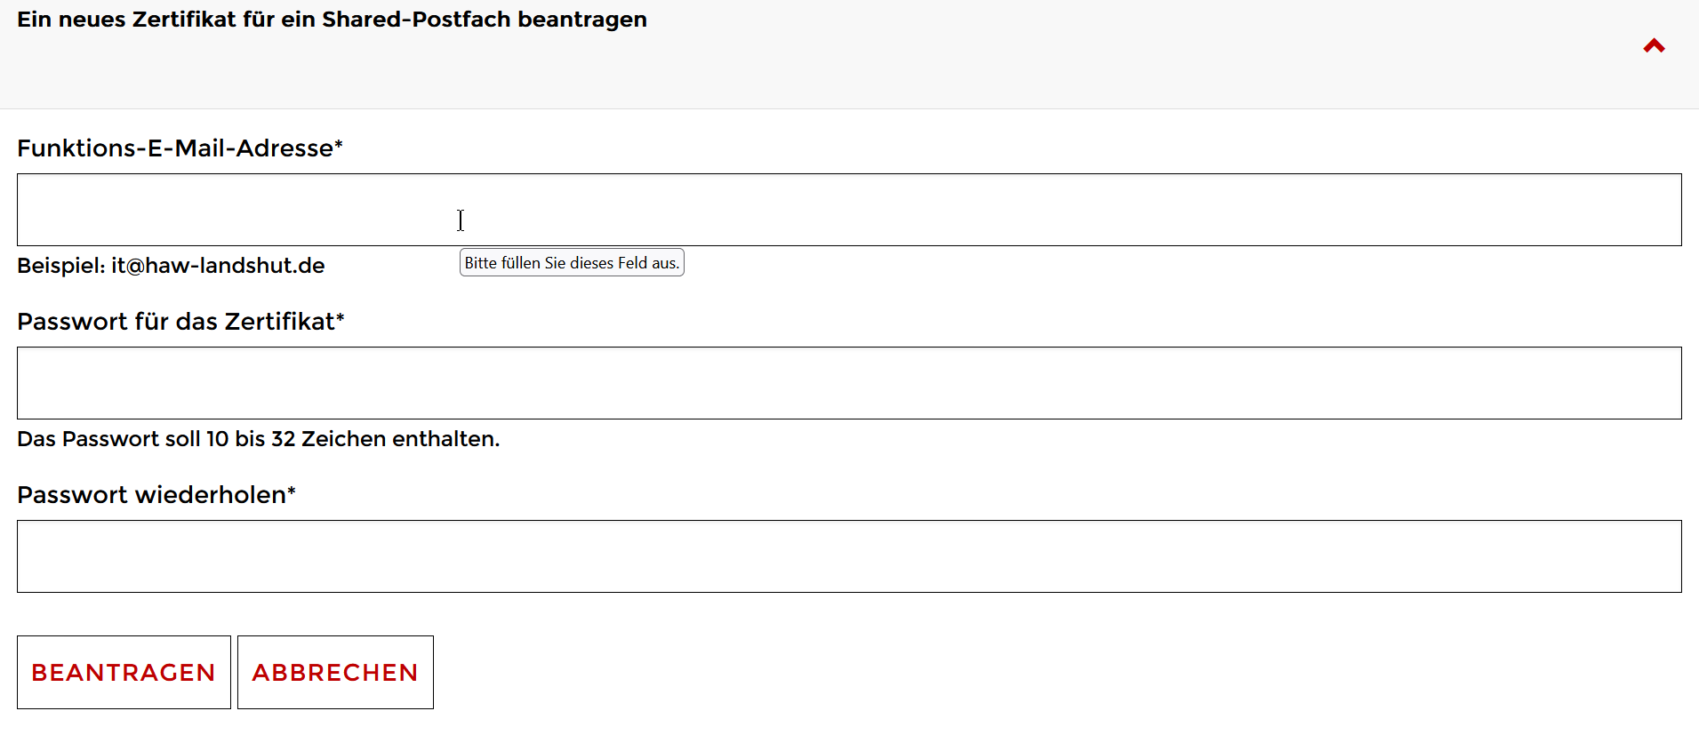Click into the certificate password field

pos(849,383)
